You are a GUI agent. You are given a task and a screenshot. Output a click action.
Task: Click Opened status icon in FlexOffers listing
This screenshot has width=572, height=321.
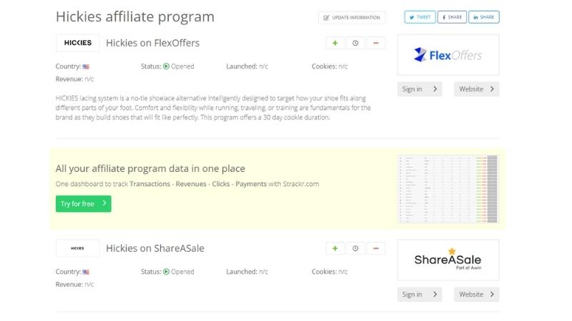(x=166, y=66)
